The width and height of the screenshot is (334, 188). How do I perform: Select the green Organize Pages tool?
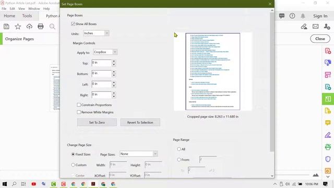328,99
